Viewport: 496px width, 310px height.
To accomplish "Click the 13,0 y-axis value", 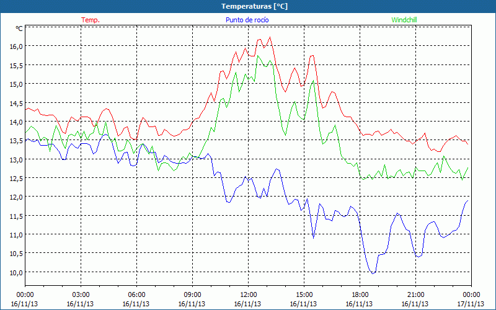I will 17,159.
